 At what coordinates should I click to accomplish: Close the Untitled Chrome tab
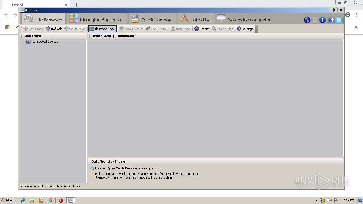(x=66, y=5)
